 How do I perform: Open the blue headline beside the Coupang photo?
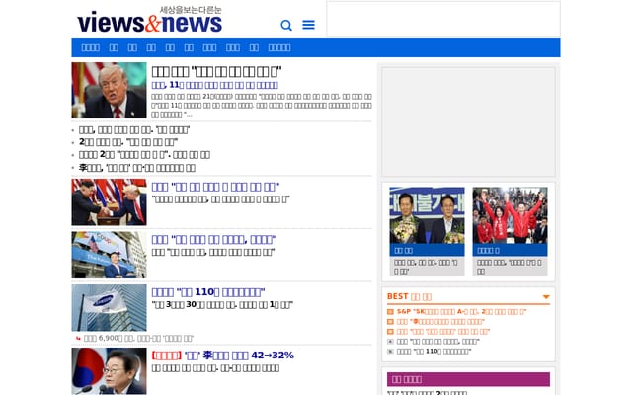pos(214,239)
